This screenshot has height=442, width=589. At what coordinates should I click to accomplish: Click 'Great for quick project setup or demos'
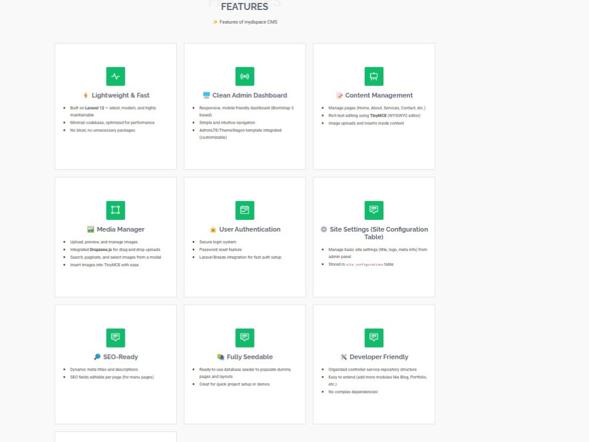coord(234,384)
